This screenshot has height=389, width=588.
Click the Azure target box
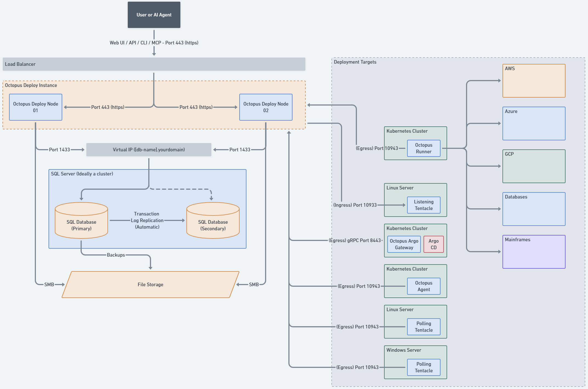[x=534, y=124]
